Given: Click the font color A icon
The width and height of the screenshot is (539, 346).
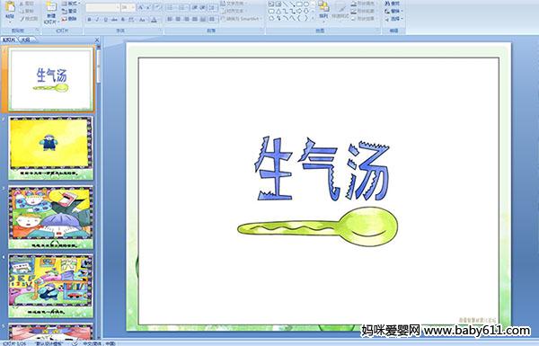Looking at the screenshot, I should pos(154,20).
